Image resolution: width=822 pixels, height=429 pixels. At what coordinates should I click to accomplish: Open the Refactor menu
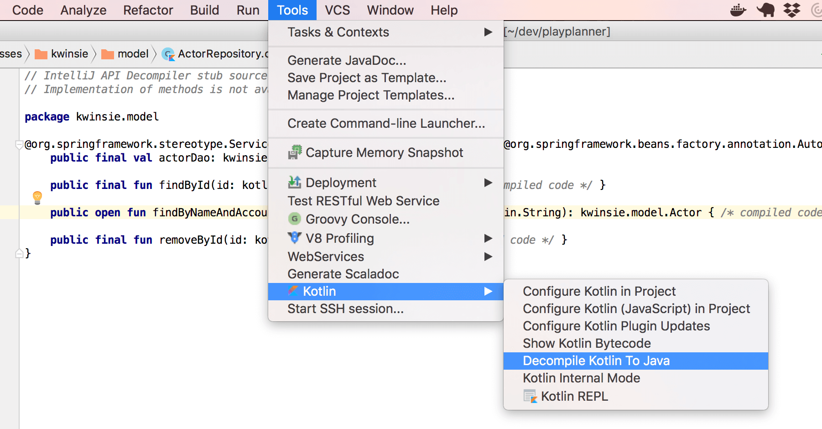148,10
